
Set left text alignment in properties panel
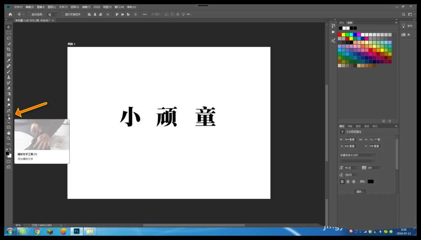(342, 182)
